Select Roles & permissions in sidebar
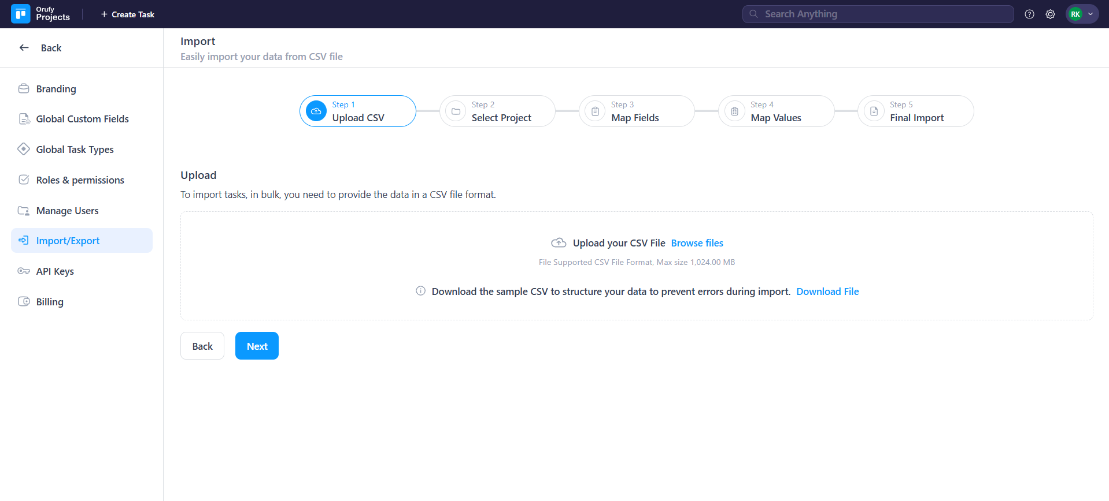 point(80,180)
